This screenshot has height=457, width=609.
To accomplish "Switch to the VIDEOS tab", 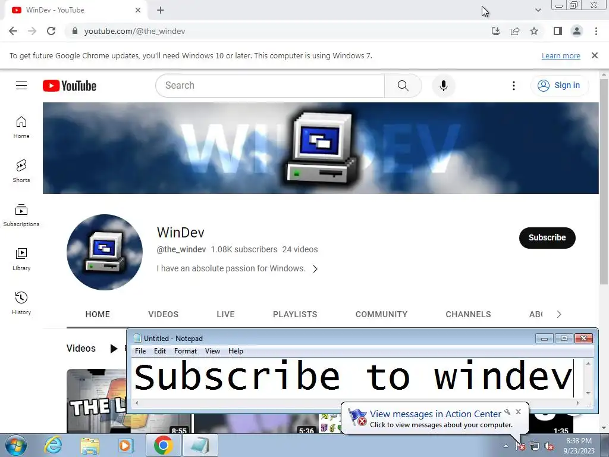I will tap(163, 314).
